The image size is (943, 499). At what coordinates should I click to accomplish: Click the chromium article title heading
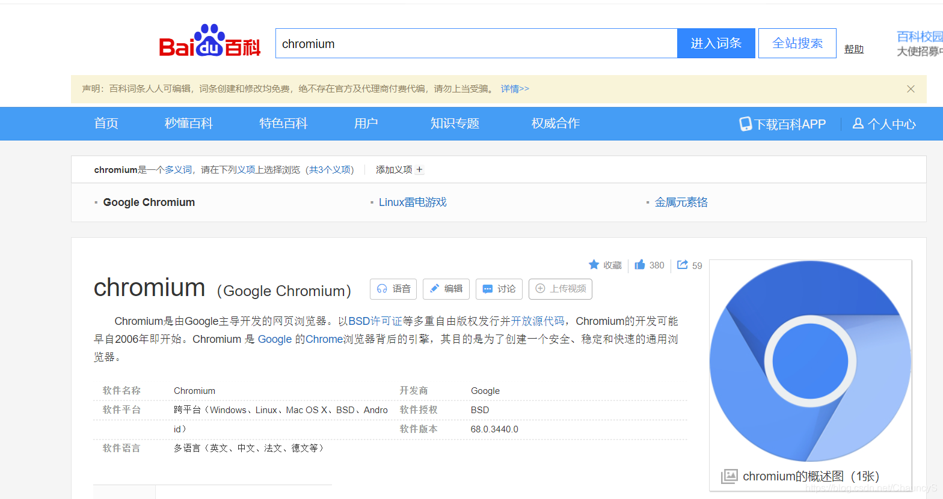click(150, 288)
